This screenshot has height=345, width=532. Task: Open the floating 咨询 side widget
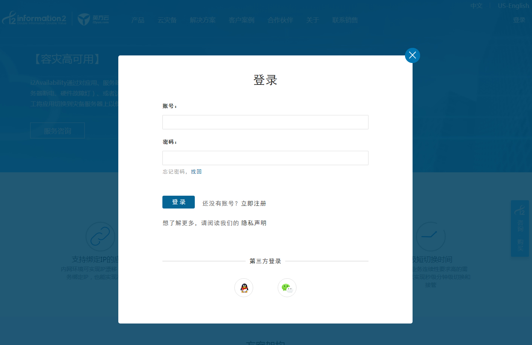[x=520, y=228]
